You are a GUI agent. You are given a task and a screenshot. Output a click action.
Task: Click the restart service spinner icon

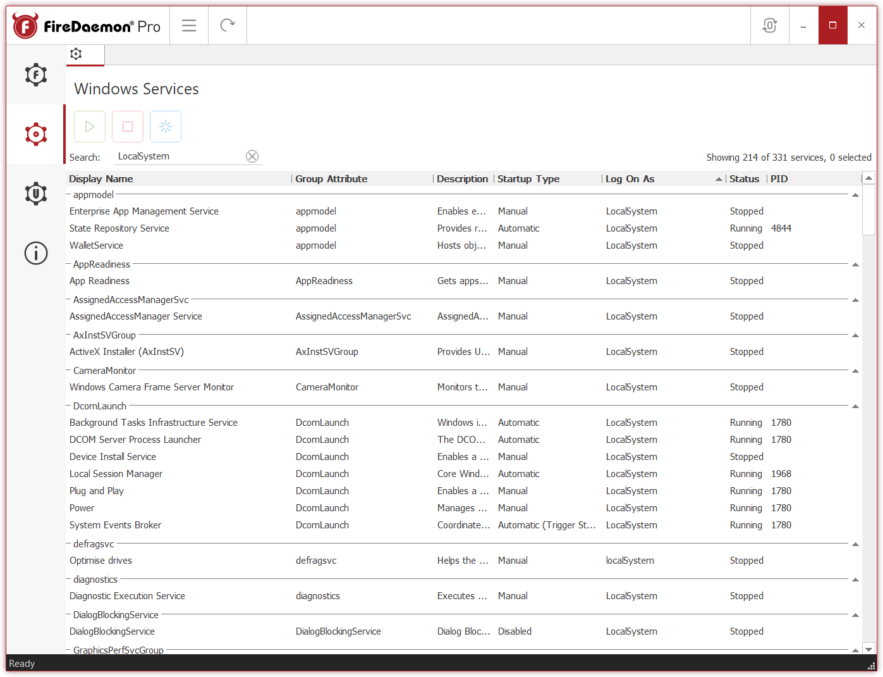[165, 126]
